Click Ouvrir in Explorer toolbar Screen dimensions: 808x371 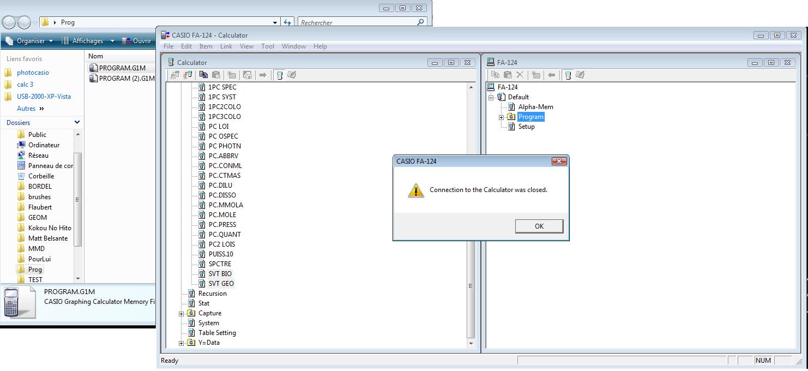[x=136, y=41]
